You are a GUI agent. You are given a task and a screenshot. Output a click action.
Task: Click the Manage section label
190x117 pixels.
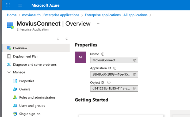19,72
